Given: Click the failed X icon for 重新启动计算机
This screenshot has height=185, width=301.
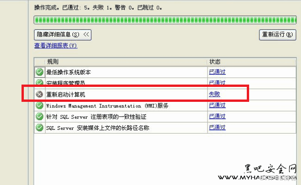Looking at the screenshot, I should click(40, 94).
